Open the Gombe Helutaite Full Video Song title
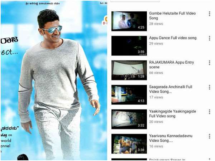The width and height of the screenshot is (215, 161). coord(172,15)
